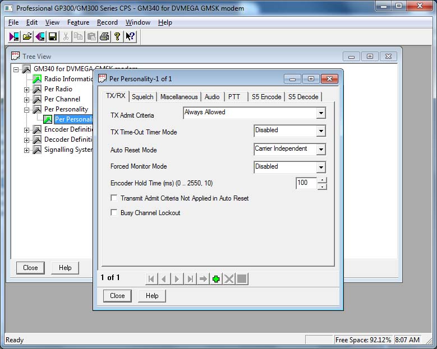
Task: Open the View menu
Action: [x=52, y=22]
